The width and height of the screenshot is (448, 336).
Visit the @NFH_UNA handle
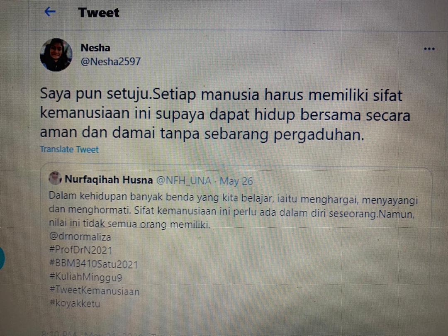184,180
